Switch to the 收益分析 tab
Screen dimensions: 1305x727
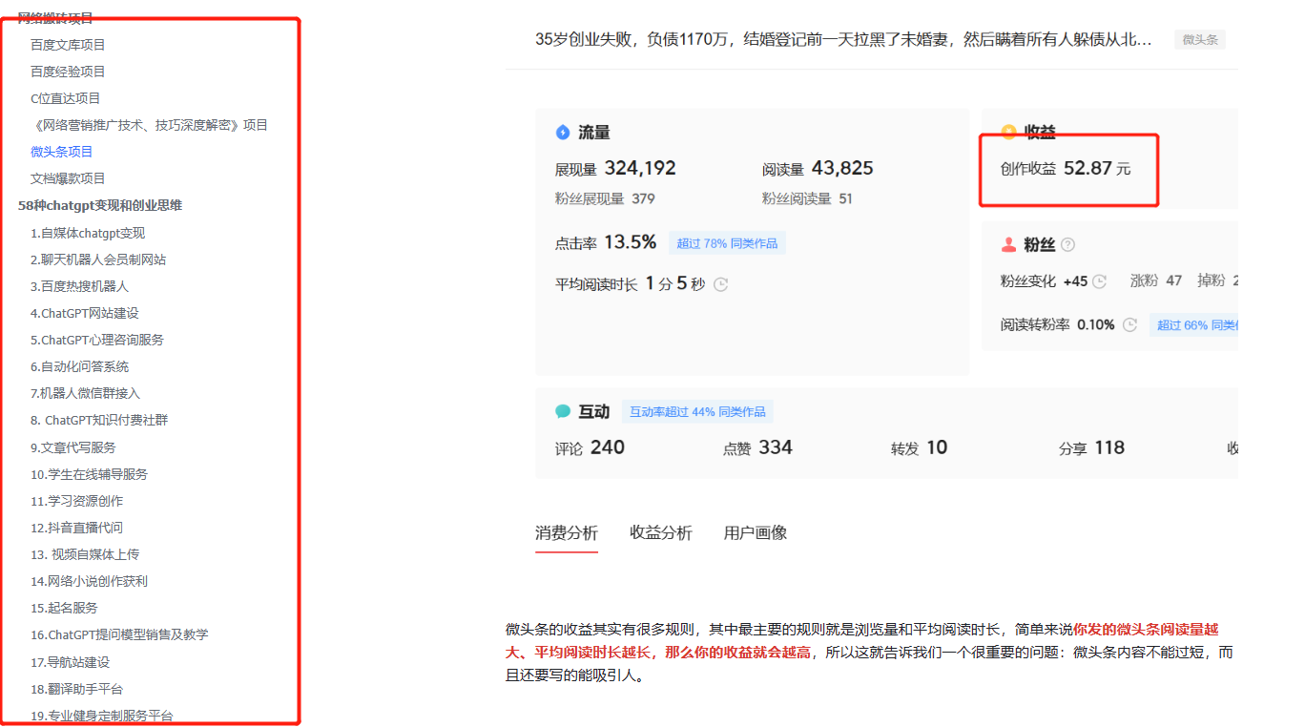(661, 532)
